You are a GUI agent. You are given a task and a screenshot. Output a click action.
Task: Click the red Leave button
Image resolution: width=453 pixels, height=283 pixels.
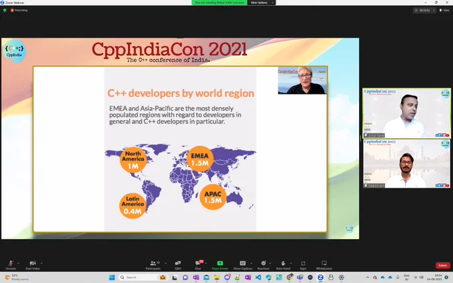(x=442, y=265)
